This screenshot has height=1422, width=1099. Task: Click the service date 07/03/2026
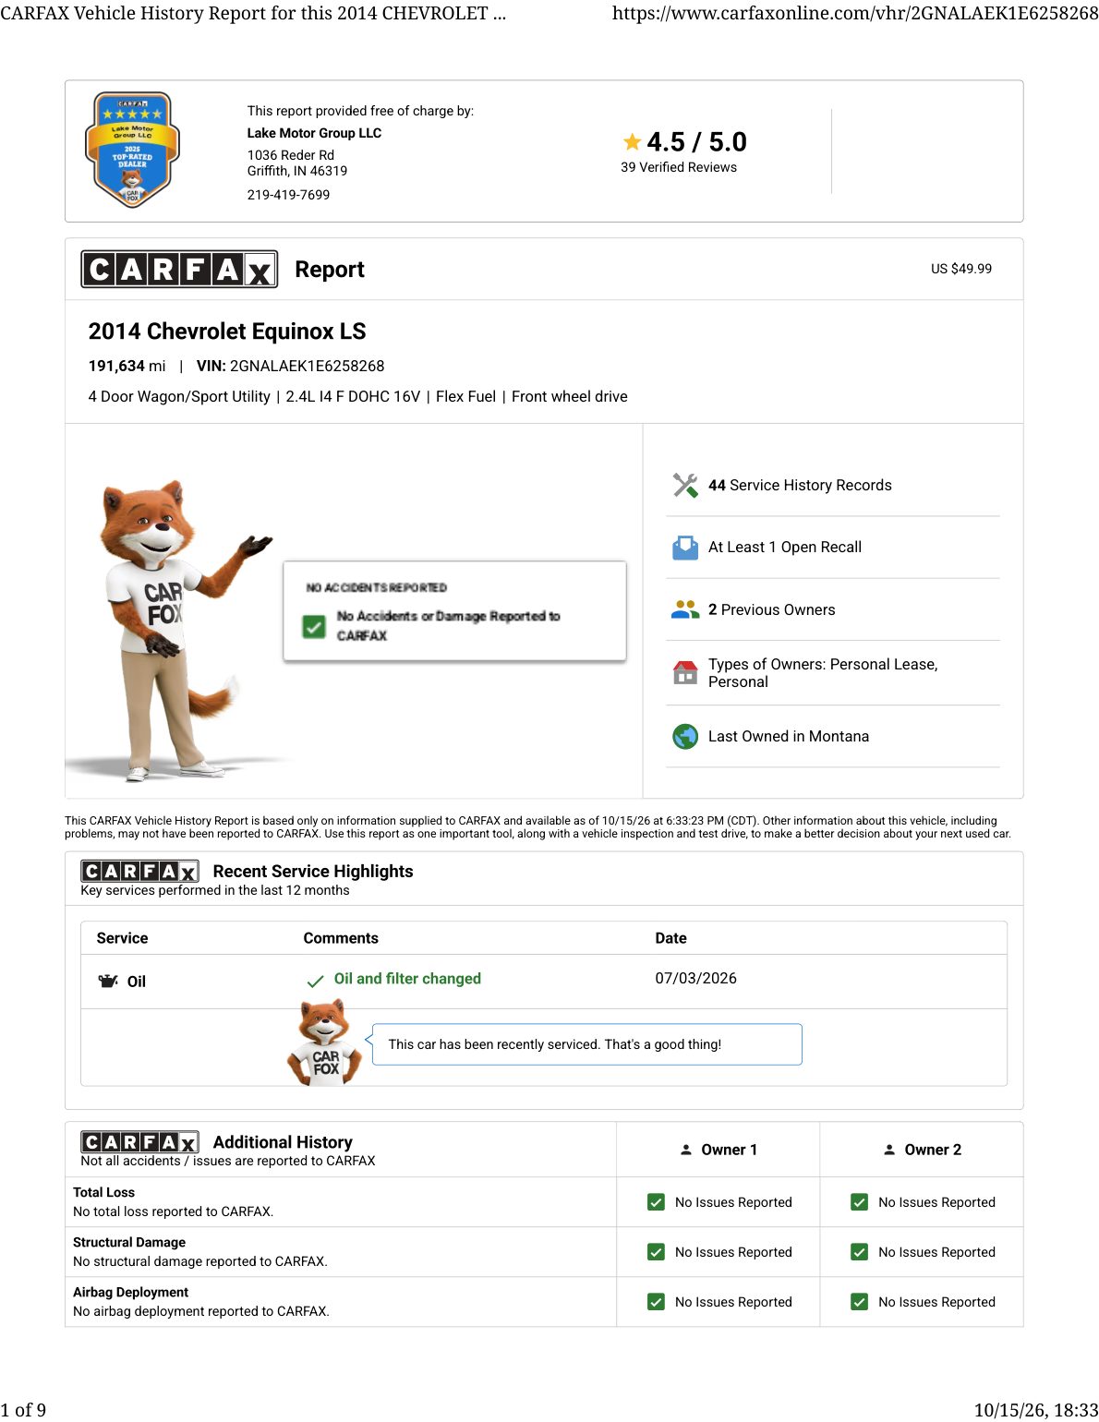[695, 979]
